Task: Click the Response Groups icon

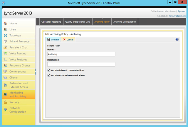Action: [x=5, y=66]
